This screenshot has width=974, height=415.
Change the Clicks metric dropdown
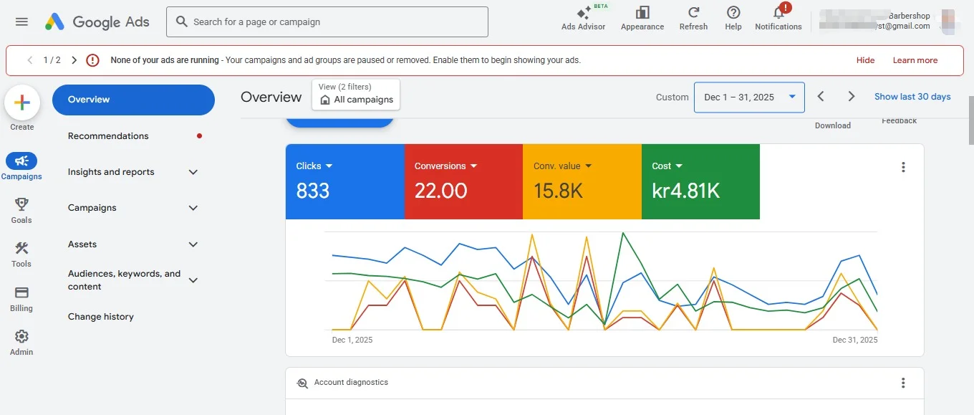pyautogui.click(x=314, y=166)
